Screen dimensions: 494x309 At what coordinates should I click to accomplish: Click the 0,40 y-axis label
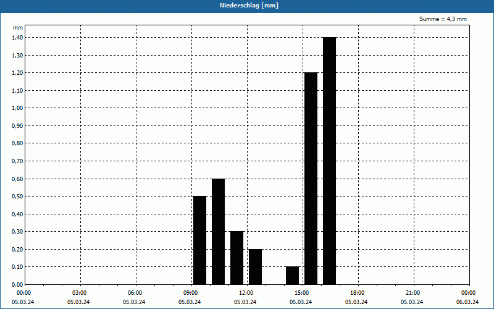(x=17, y=214)
